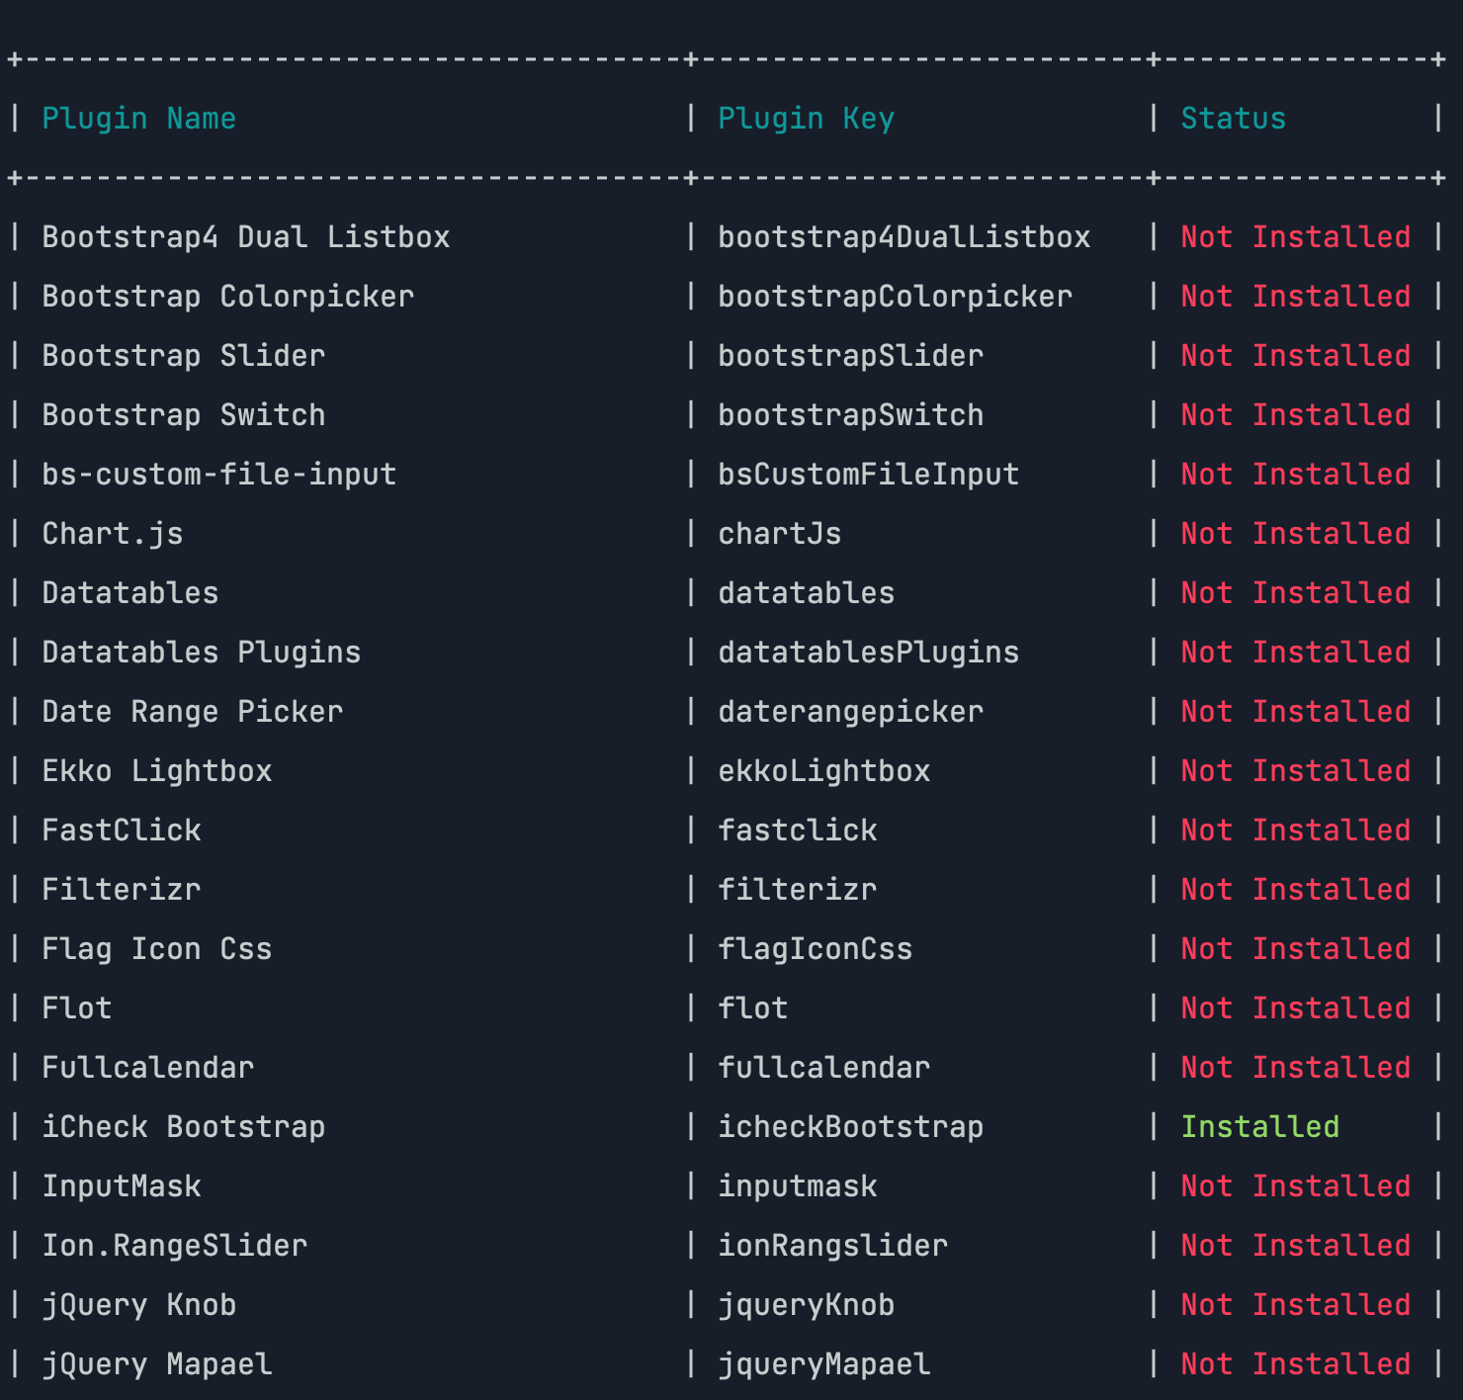Screen dimensions: 1463x1400
Task: Select 'Not Installed' status for Bootstrap Switch
Action: (x=1296, y=415)
